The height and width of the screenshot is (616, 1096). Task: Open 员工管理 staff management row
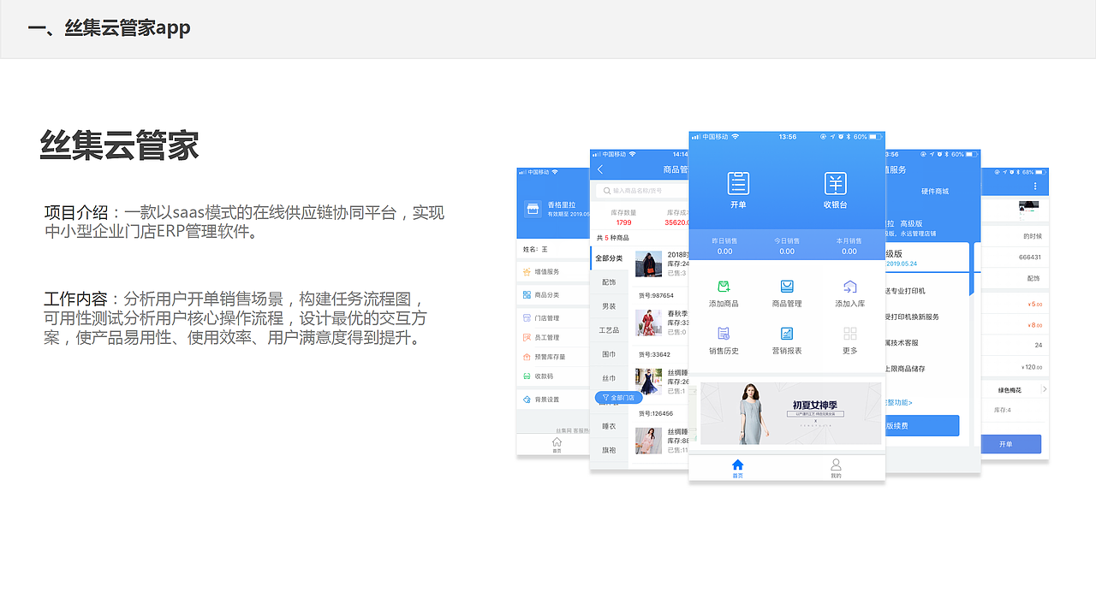(x=553, y=337)
